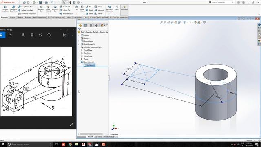Select Top Plane in feature tree
The image size is (261, 147).
[x=86, y=53]
